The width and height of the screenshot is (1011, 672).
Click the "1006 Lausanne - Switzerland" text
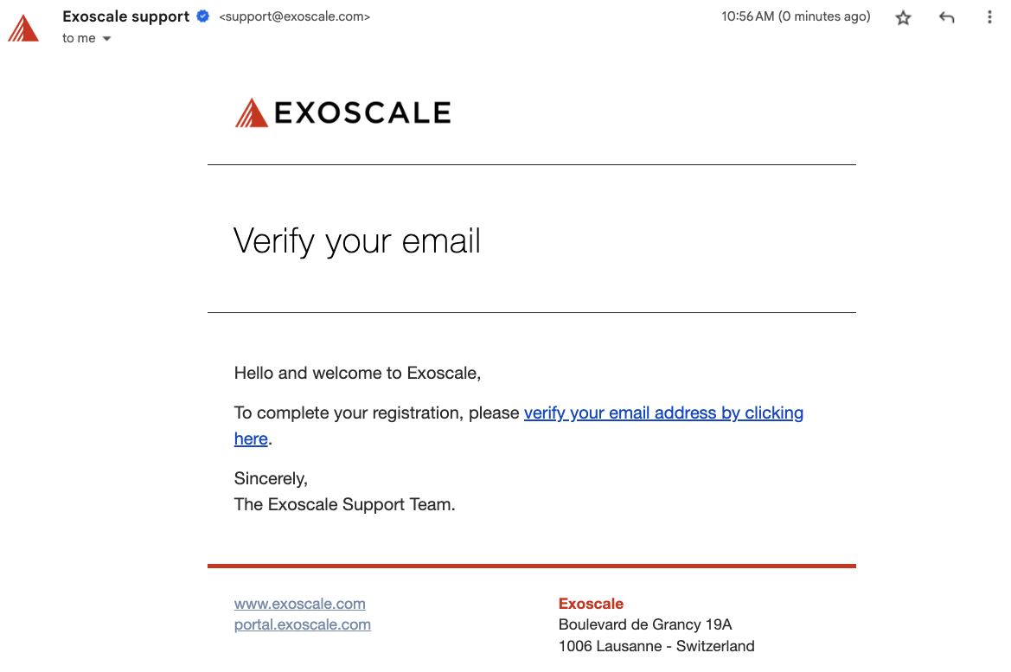click(x=656, y=646)
